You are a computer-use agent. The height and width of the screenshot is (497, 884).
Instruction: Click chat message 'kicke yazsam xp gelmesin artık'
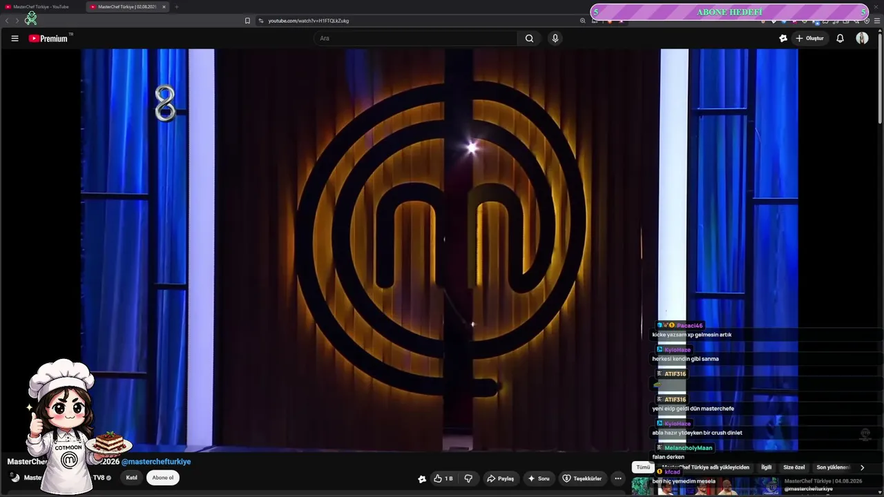pos(691,335)
